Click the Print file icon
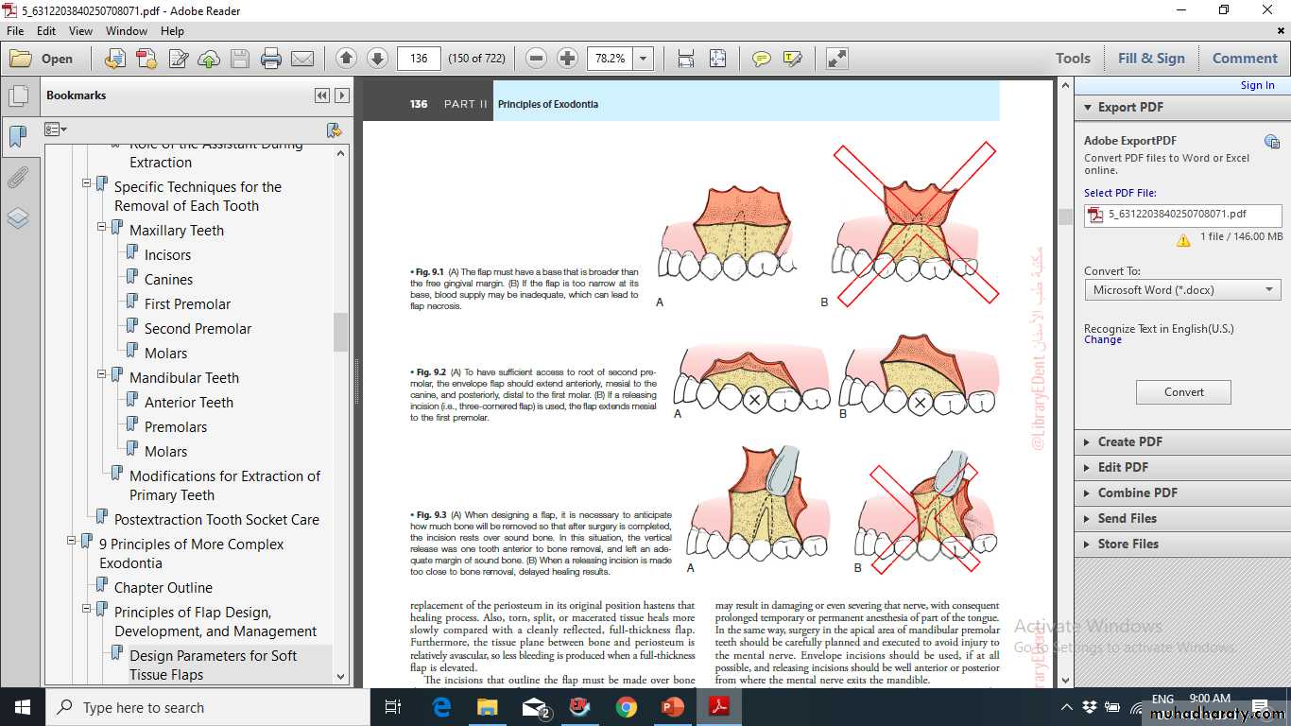 pyautogui.click(x=271, y=59)
